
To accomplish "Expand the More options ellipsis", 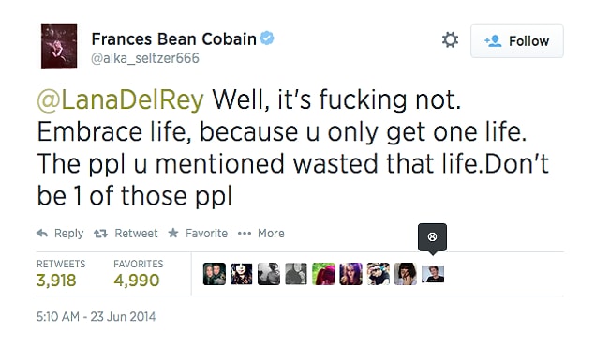I will click(245, 234).
